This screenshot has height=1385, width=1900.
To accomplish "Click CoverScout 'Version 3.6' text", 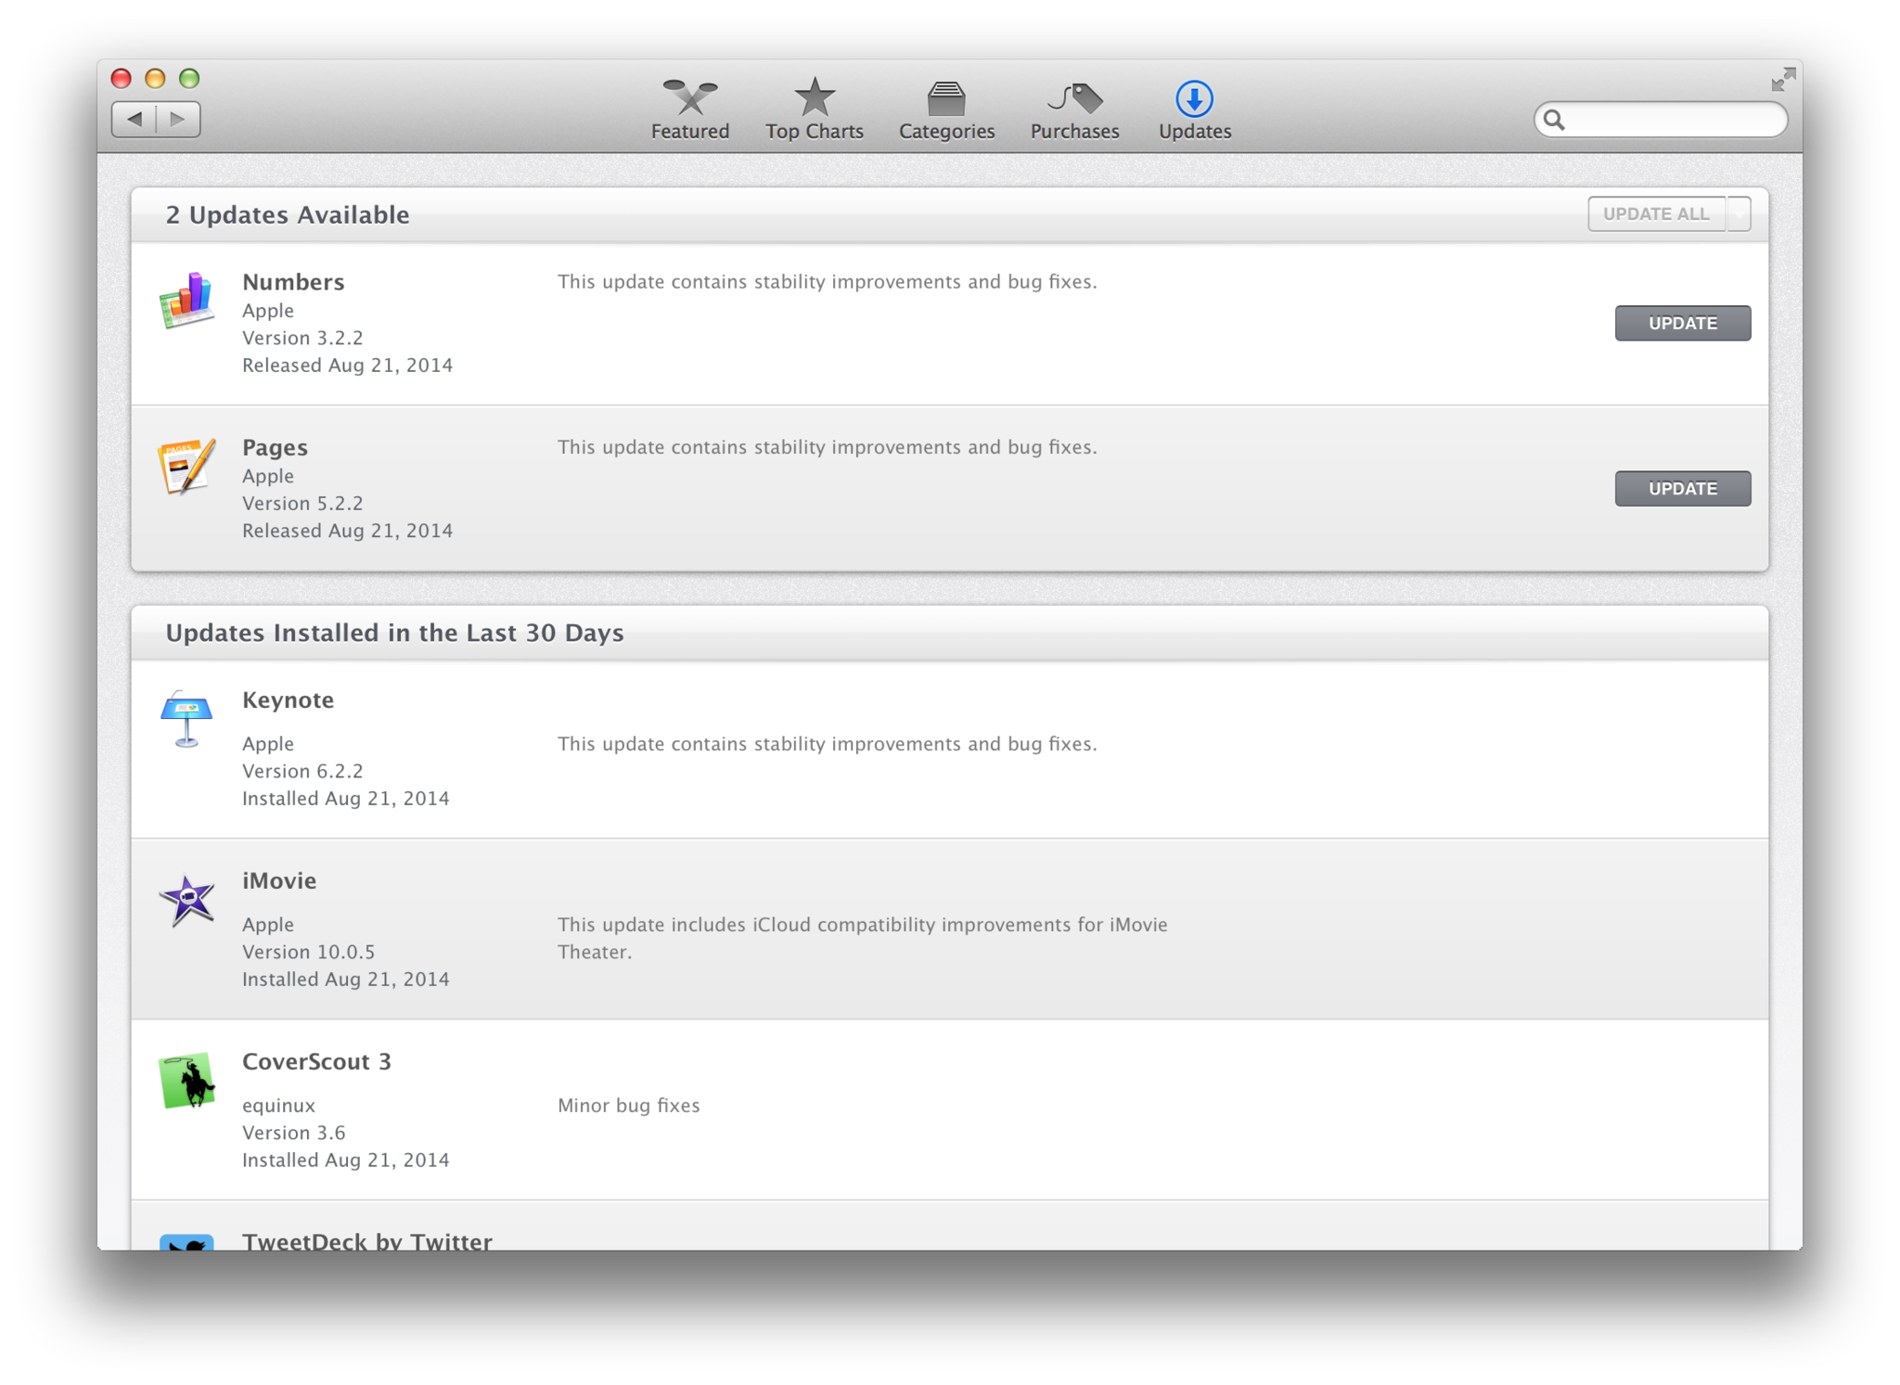I will (x=294, y=1133).
